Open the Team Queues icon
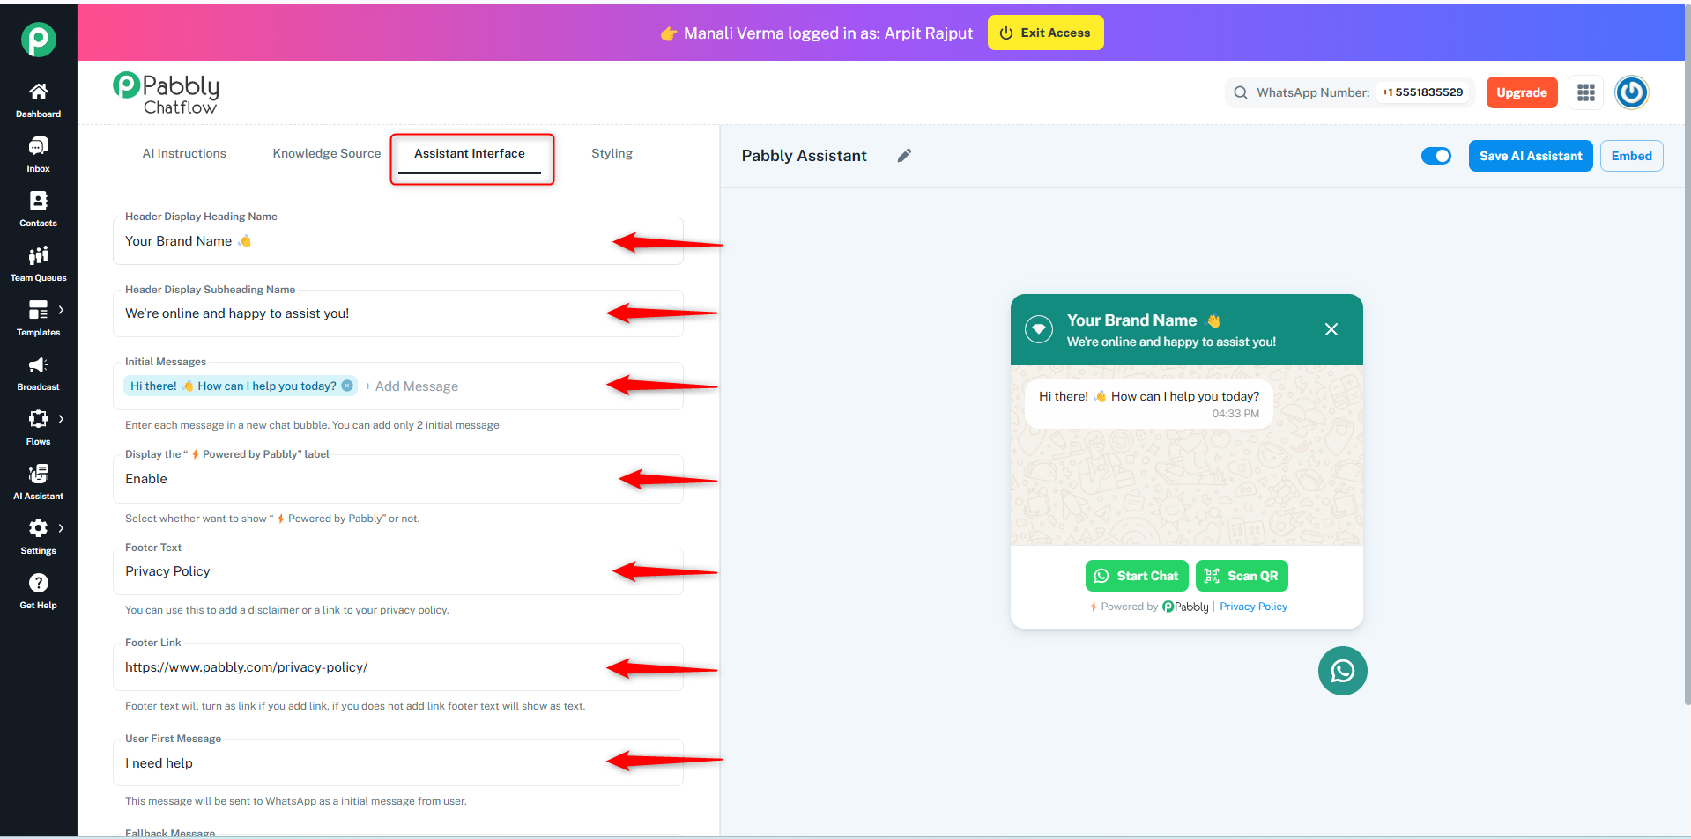The height and width of the screenshot is (839, 1691). pyautogui.click(x=38, y=255)
